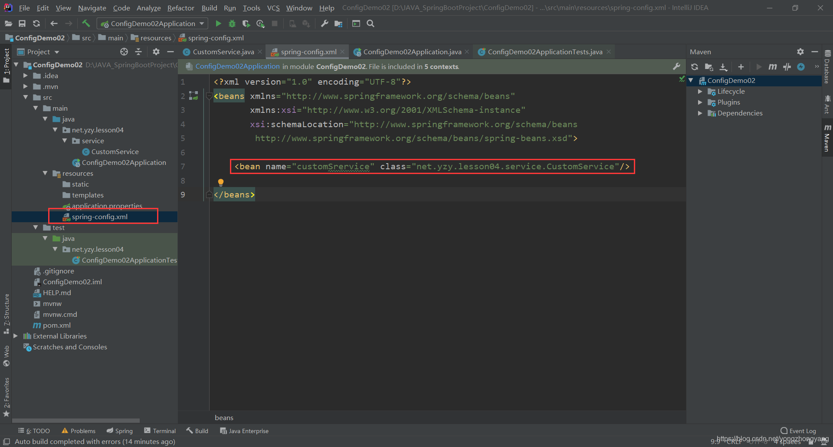Click the ConfigDemo02Application link in notification

(x=237, y=66)
